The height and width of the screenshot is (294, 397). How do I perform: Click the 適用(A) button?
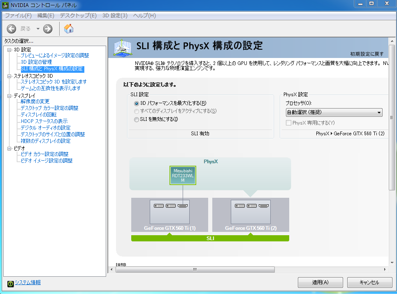(x=320, y=282)
